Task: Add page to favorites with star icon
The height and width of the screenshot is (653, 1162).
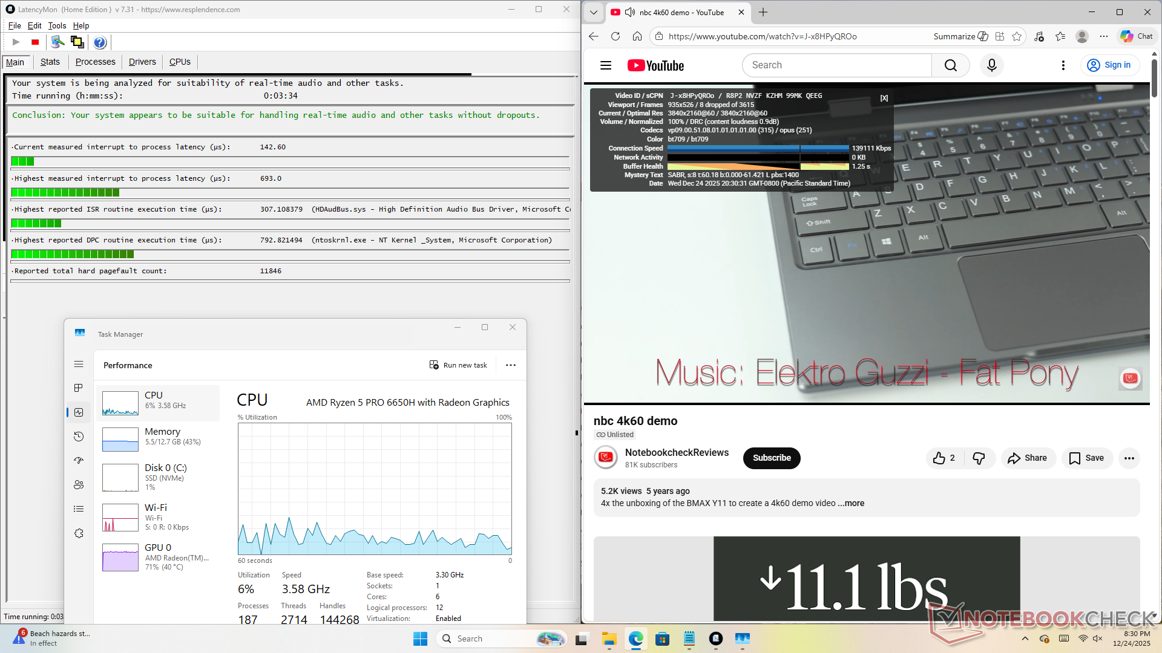Action: point(1017,36)
